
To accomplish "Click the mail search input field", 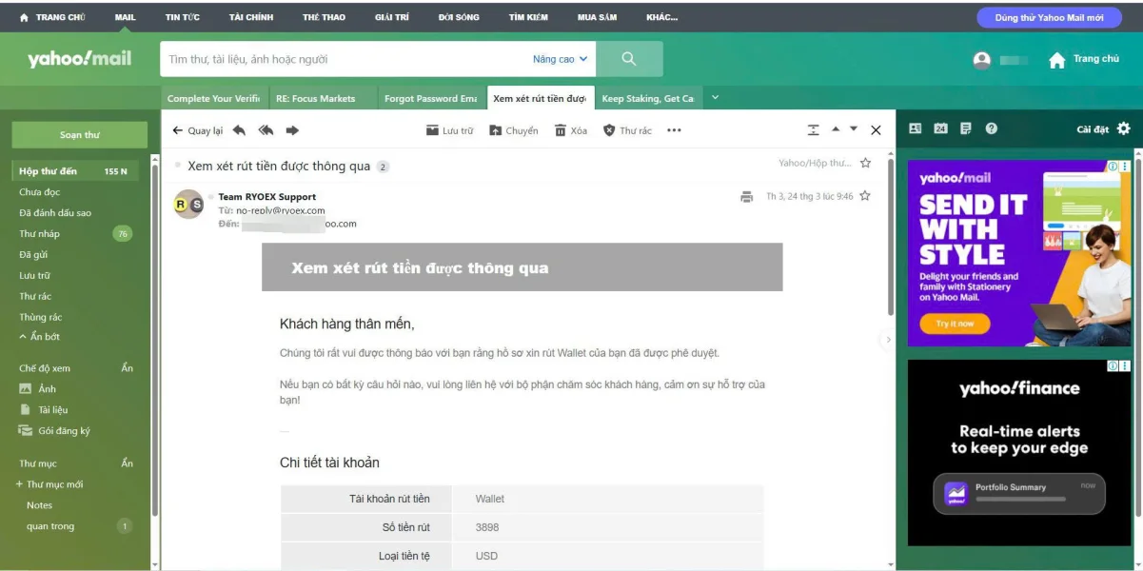I will 343,59.
